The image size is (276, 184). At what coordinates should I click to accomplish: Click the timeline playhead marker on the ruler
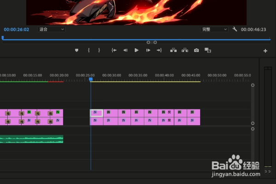(x=91, y=79)
